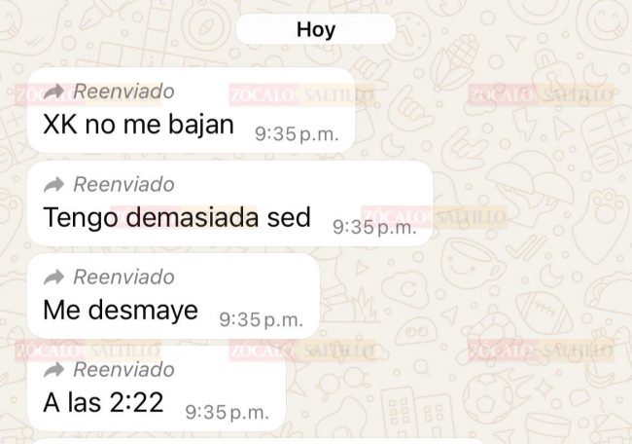Select the message text "A las 2:22"
This screenshot has width=632, height=444.
(103, 402)
